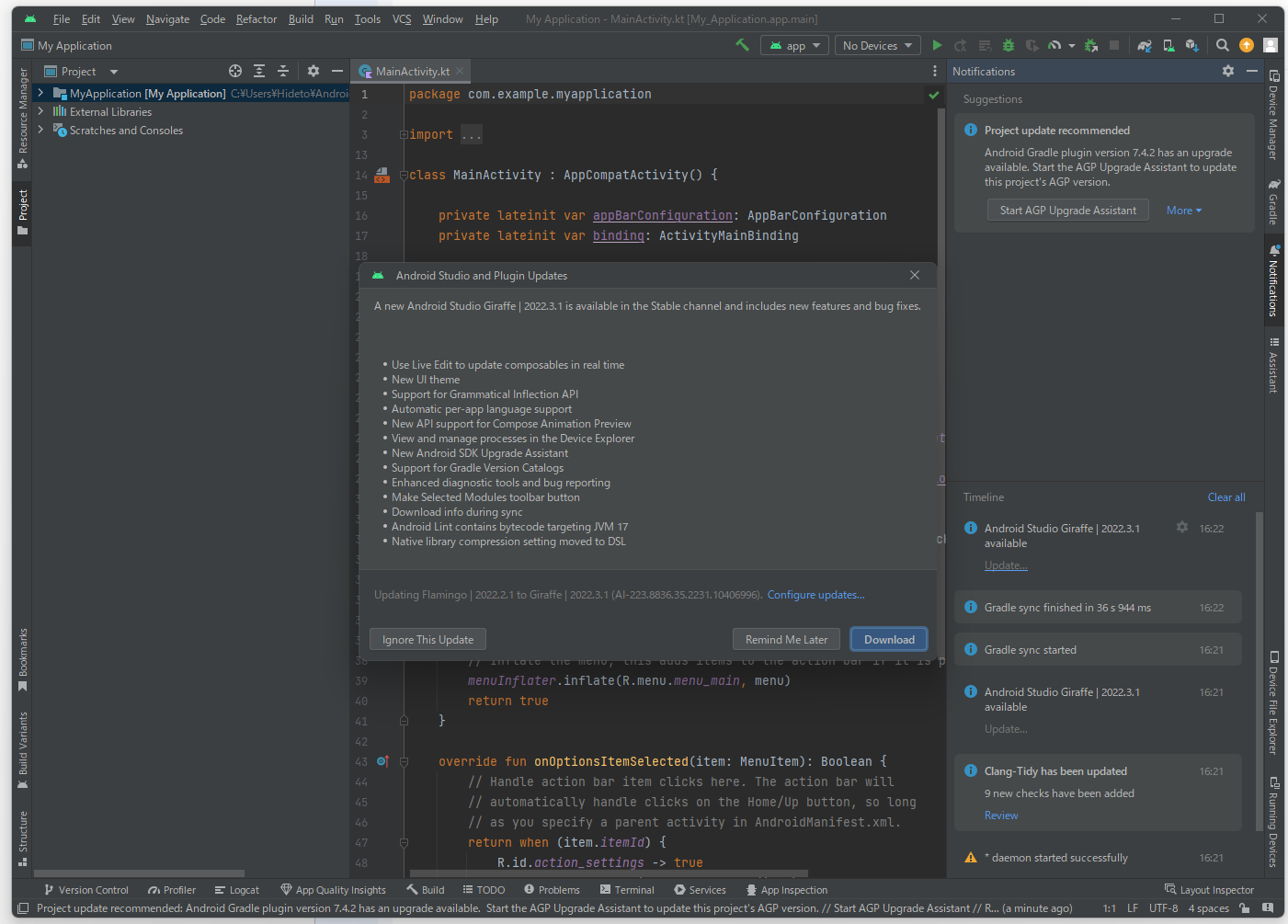Viewport: 1288px width, 924px height.
Task: Click the green Run app button
Action: click(937, 45)
